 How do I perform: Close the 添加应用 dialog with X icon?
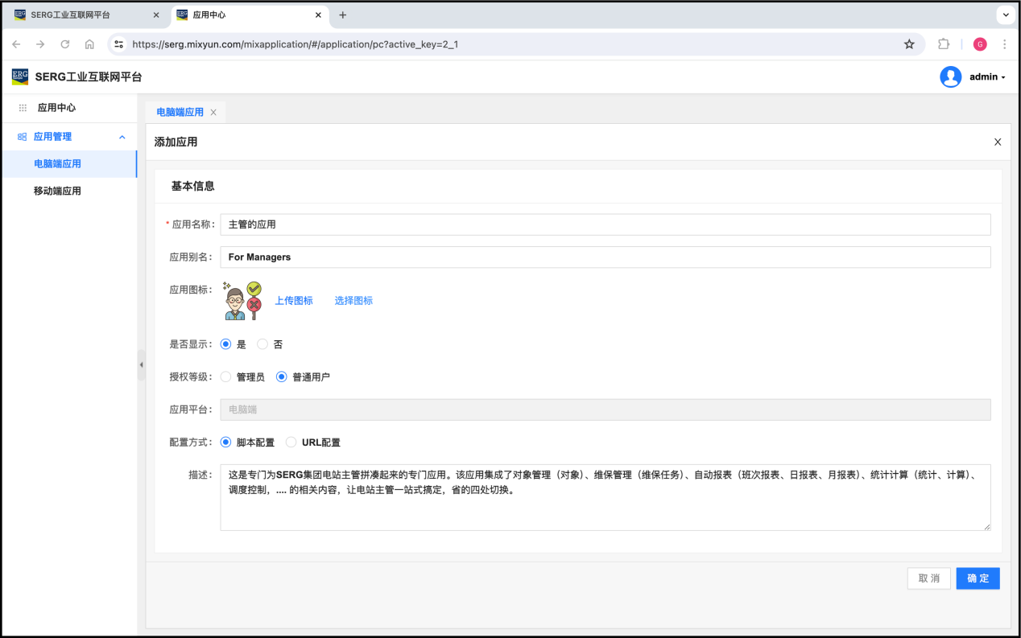[x=998, y=142]
